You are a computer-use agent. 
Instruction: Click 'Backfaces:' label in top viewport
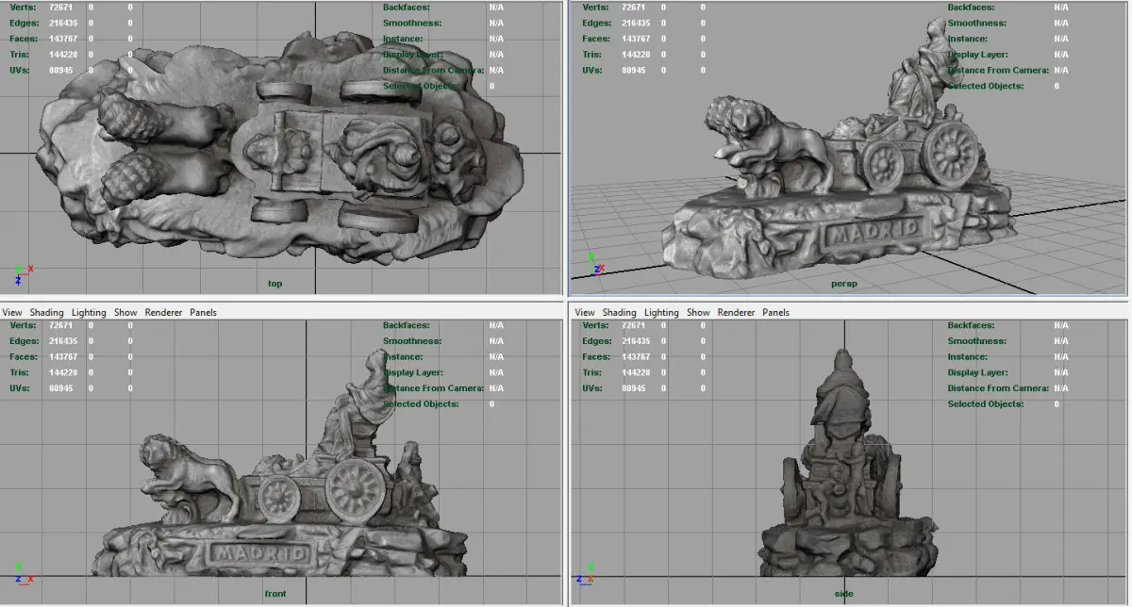tap(407, 7)
